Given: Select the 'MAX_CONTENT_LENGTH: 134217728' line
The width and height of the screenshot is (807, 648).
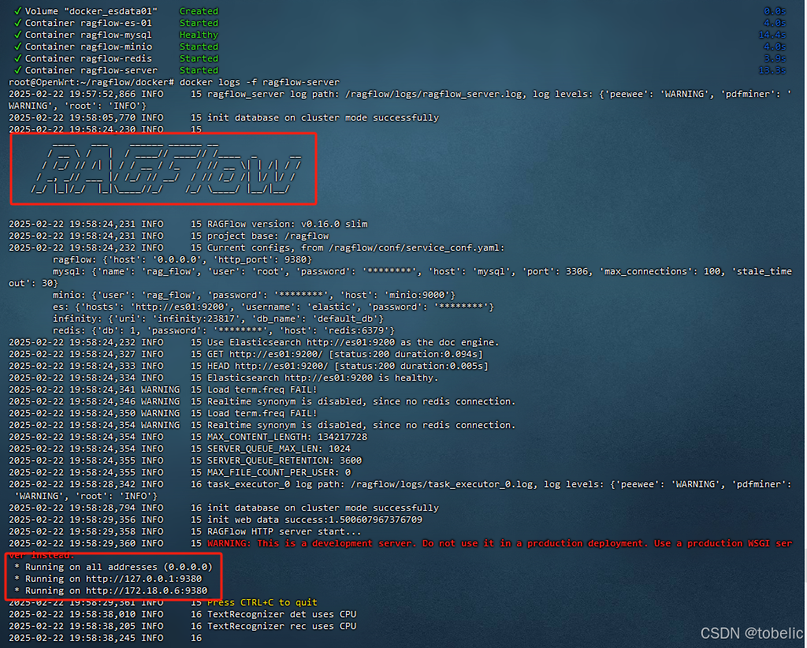Looking at the screenshot, I should pyautogui.click(x=287, y=437).
